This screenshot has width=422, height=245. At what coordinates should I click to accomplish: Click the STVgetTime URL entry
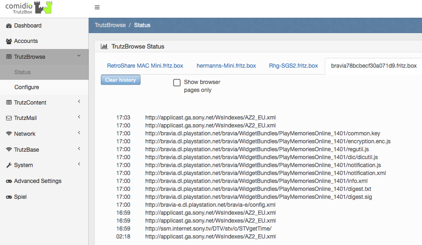click(208, 229)
